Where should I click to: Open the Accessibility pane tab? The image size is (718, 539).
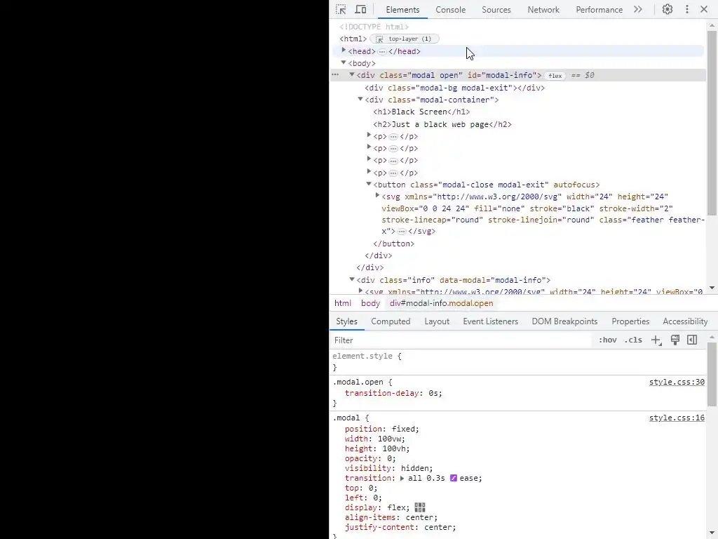pyautogui.click(x=685, y=321)
